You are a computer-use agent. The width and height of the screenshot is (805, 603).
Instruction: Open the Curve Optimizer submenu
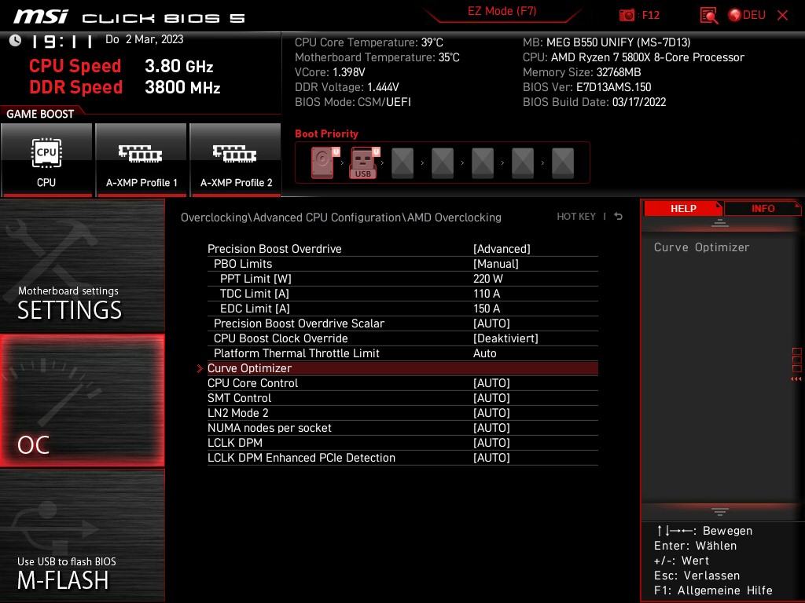click(402, 368)
